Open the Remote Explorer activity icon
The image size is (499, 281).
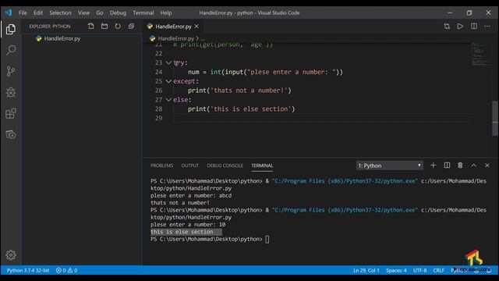pos(11,134)
